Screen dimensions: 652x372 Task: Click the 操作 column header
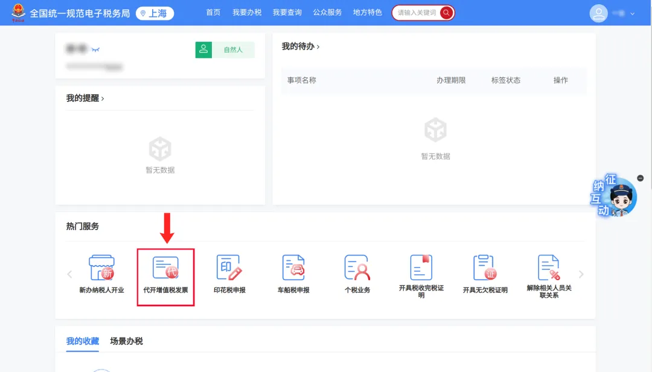coord(560,80)
